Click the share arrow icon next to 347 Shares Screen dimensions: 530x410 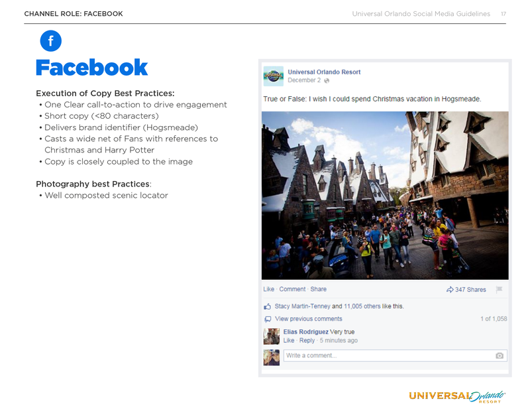[x=450, y=289]
